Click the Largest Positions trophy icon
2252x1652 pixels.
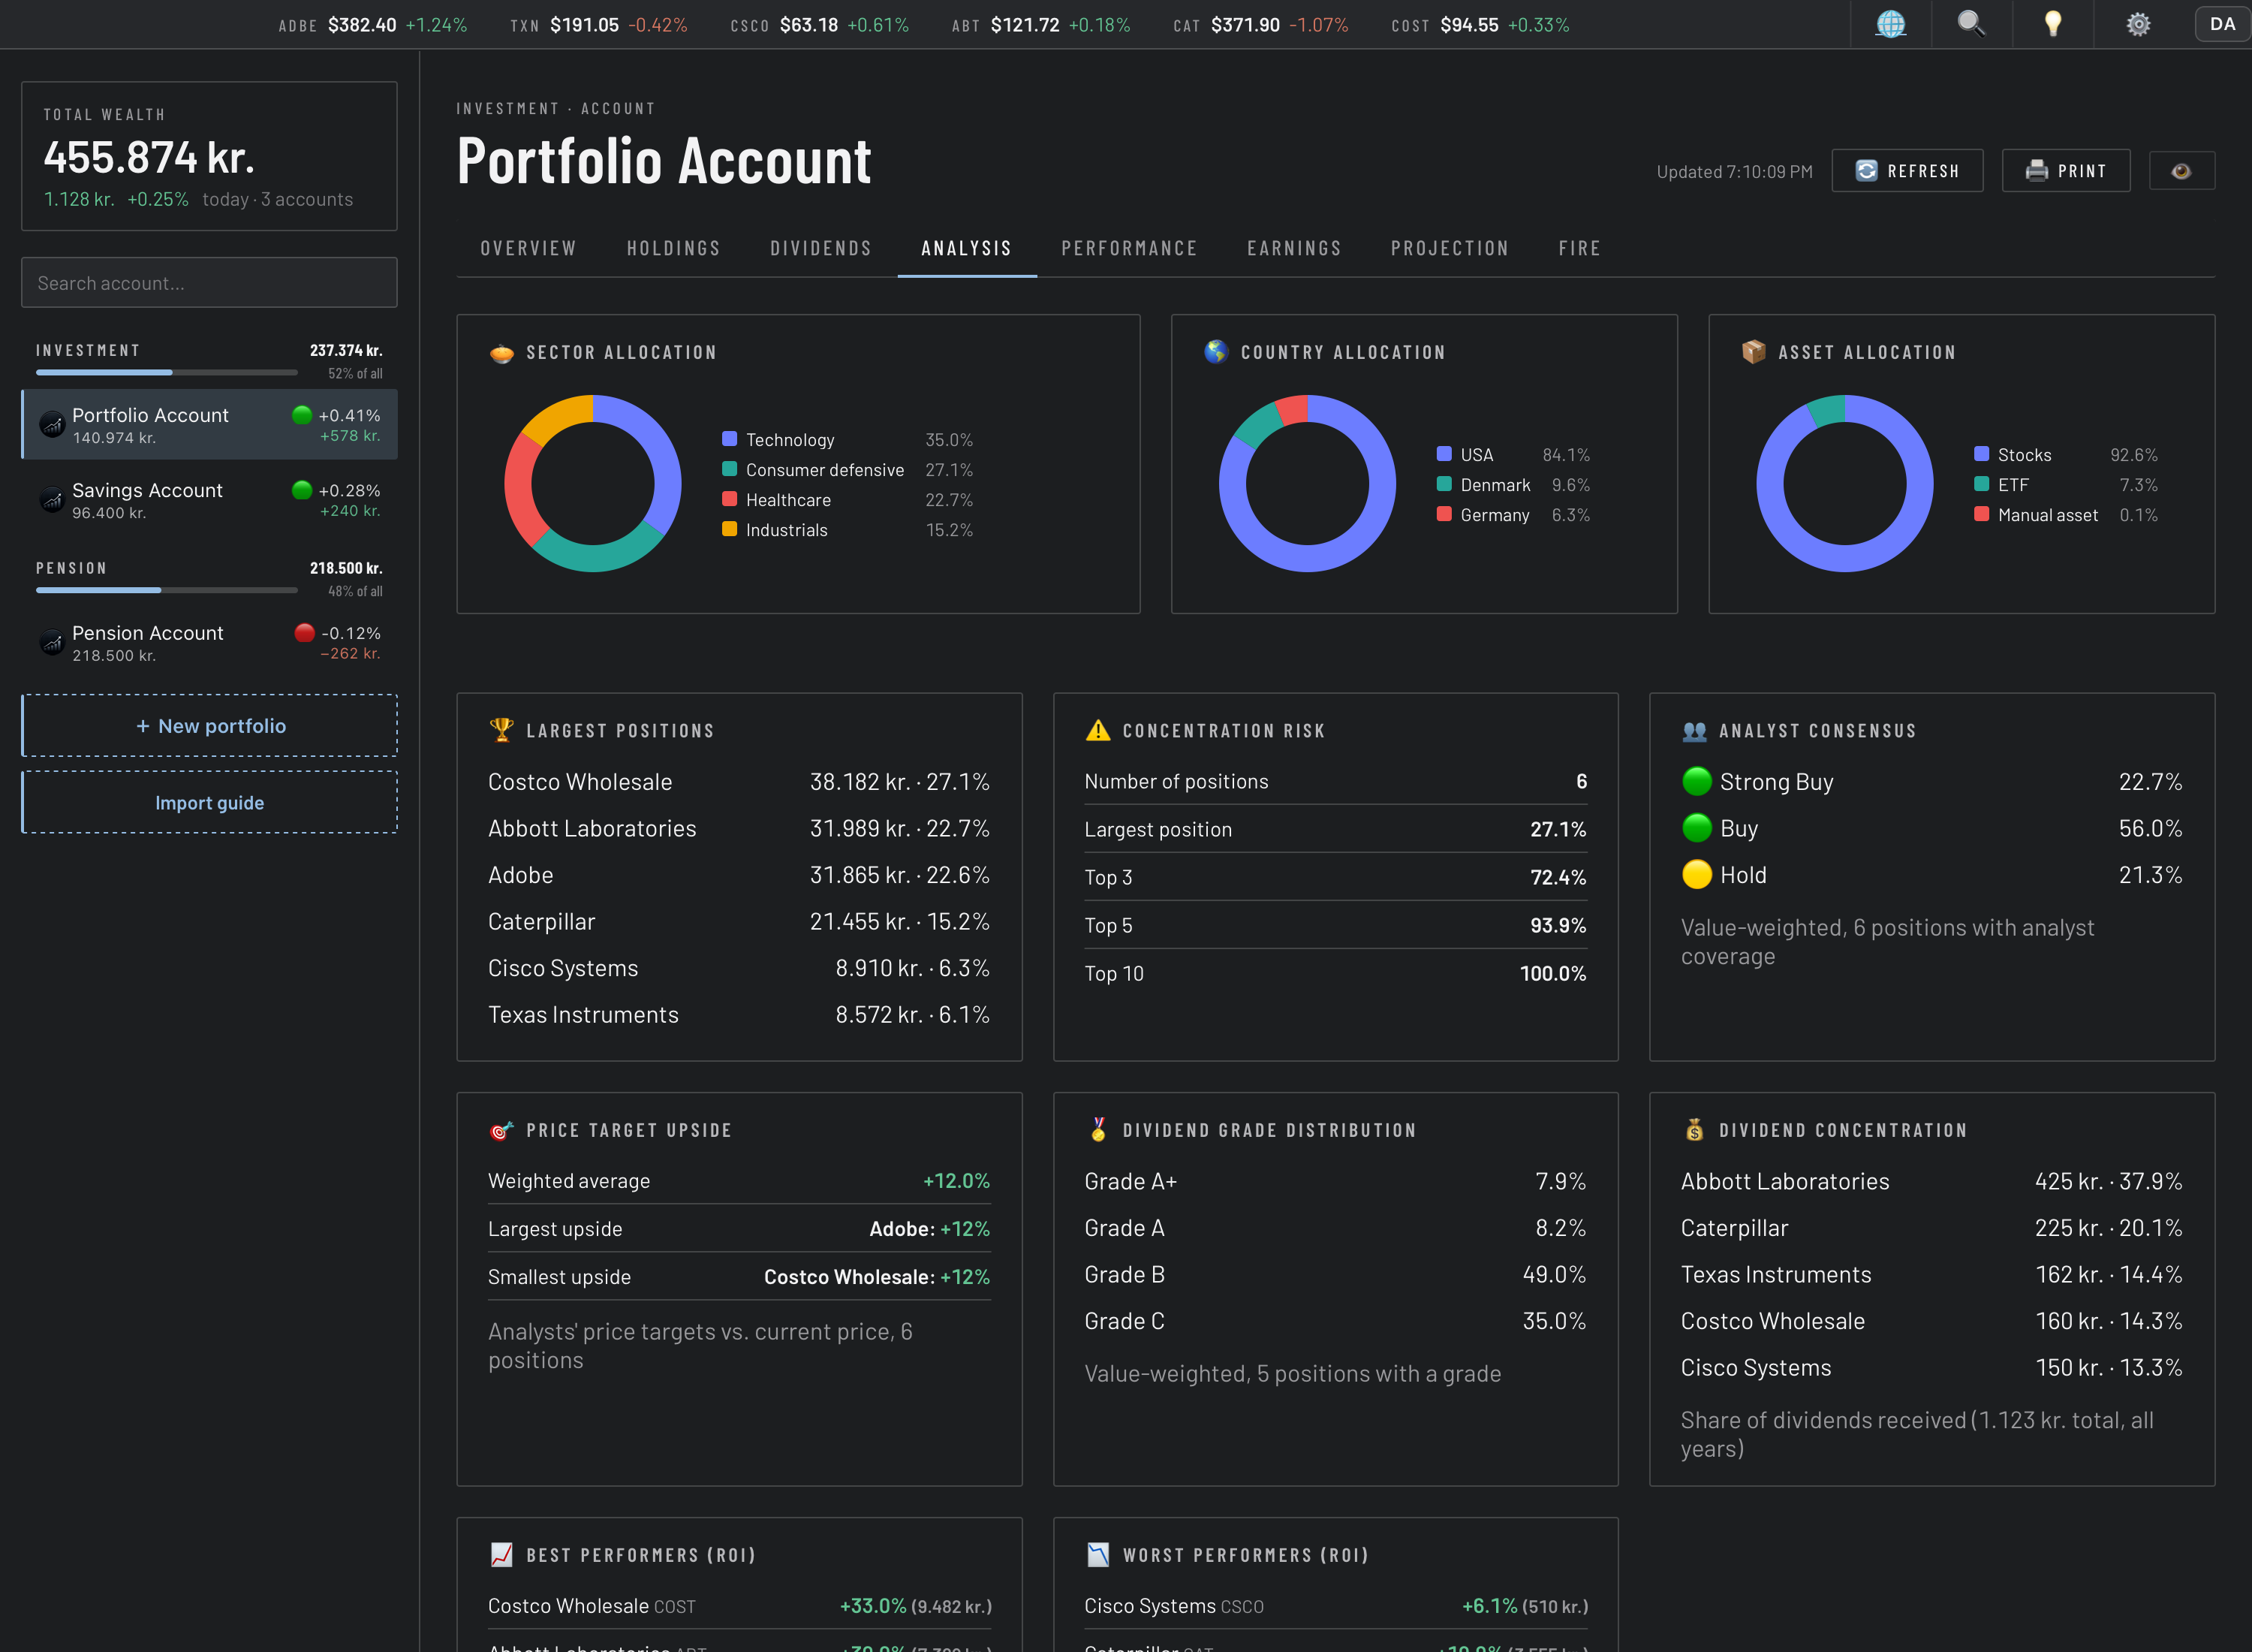[x=501, y=730]
